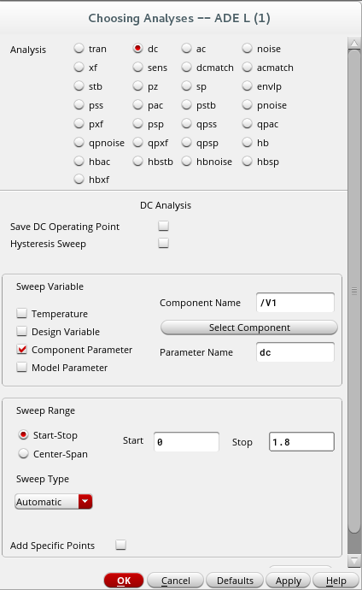Click the Stop value input field

[301, 442]
